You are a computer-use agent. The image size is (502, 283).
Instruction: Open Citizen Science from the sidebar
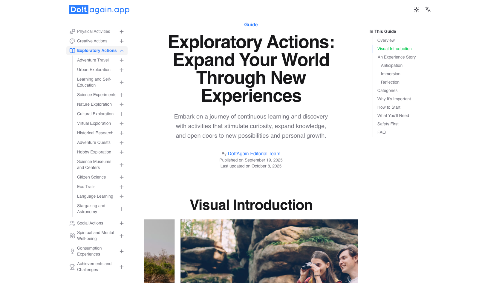point(91,177)
